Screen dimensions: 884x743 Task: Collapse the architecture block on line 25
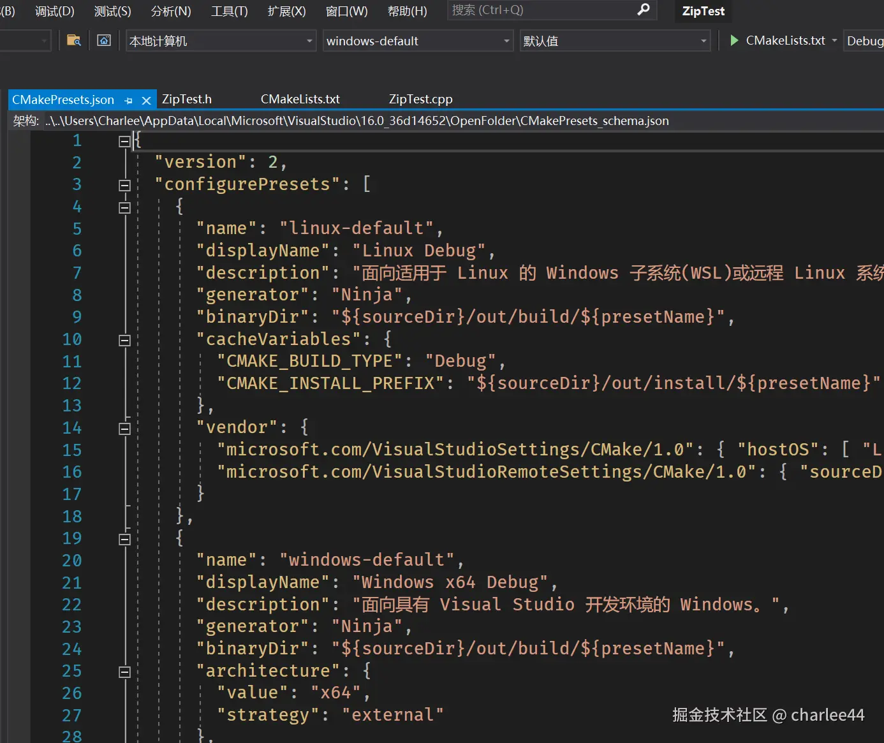[x=125, y=672]
